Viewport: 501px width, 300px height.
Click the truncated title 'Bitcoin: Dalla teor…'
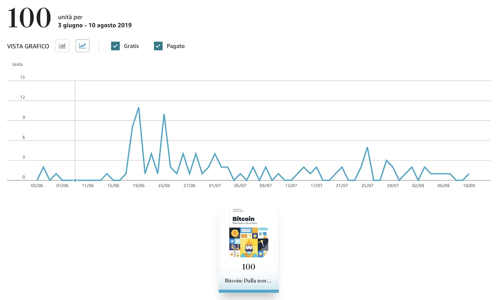pos(248,280)
